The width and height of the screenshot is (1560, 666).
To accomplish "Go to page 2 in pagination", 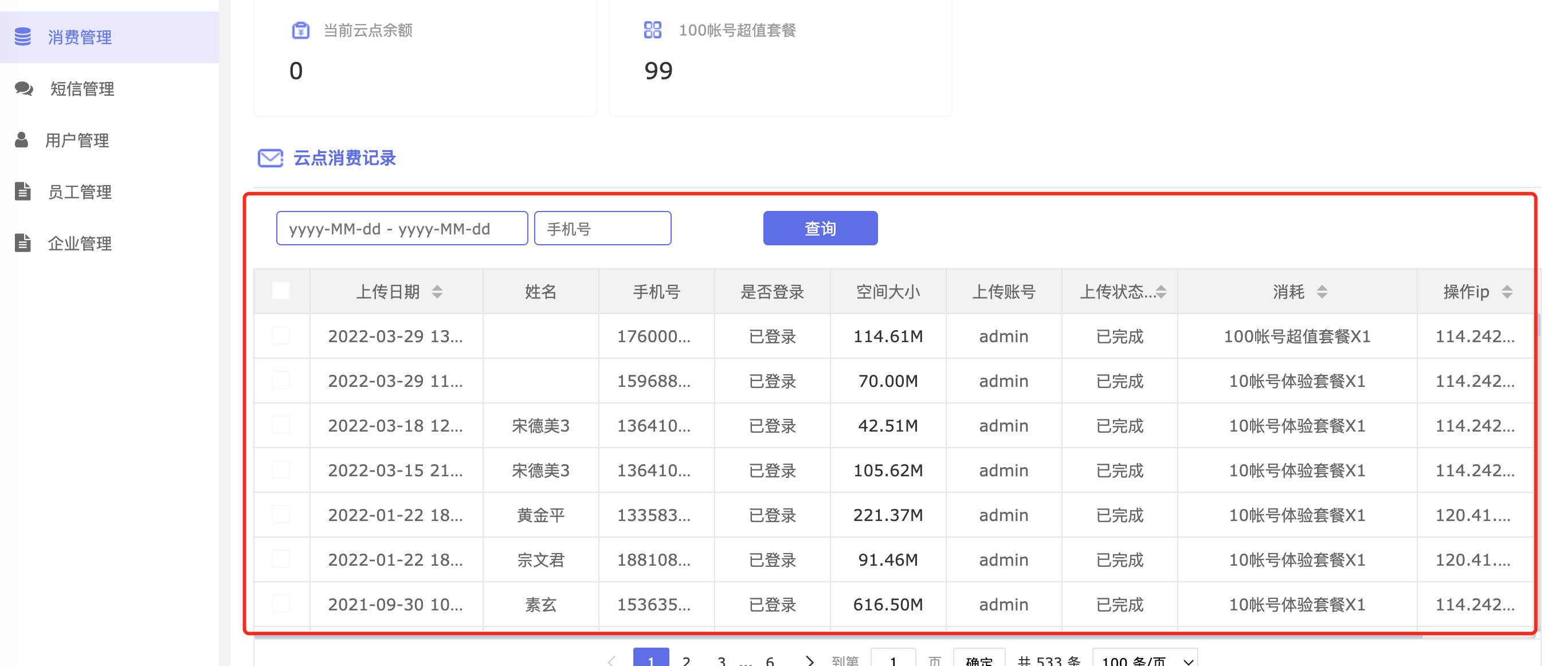I will [686, 660].
